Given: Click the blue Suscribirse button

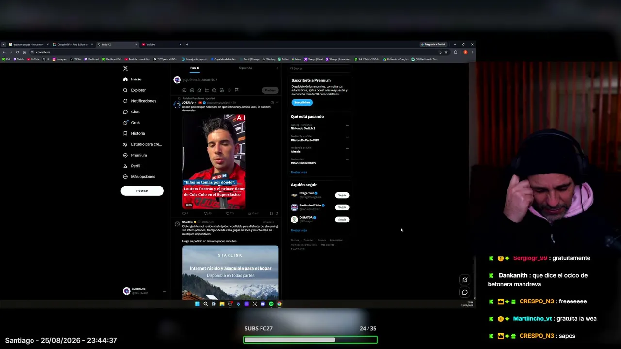Looking at the screenshot, I should pos(302,102).
